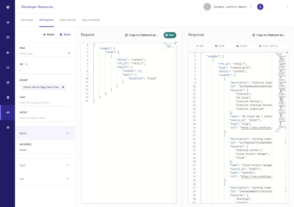
Task: Click the URI input field
Action: tap(45, 70)
